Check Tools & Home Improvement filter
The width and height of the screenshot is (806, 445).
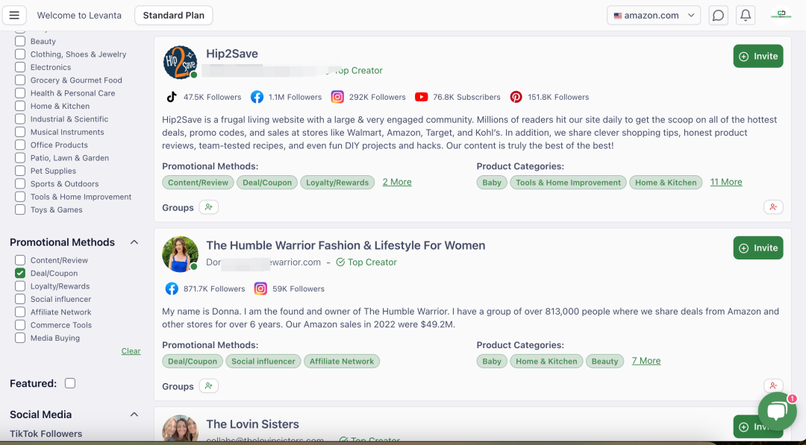click(20, 197)
